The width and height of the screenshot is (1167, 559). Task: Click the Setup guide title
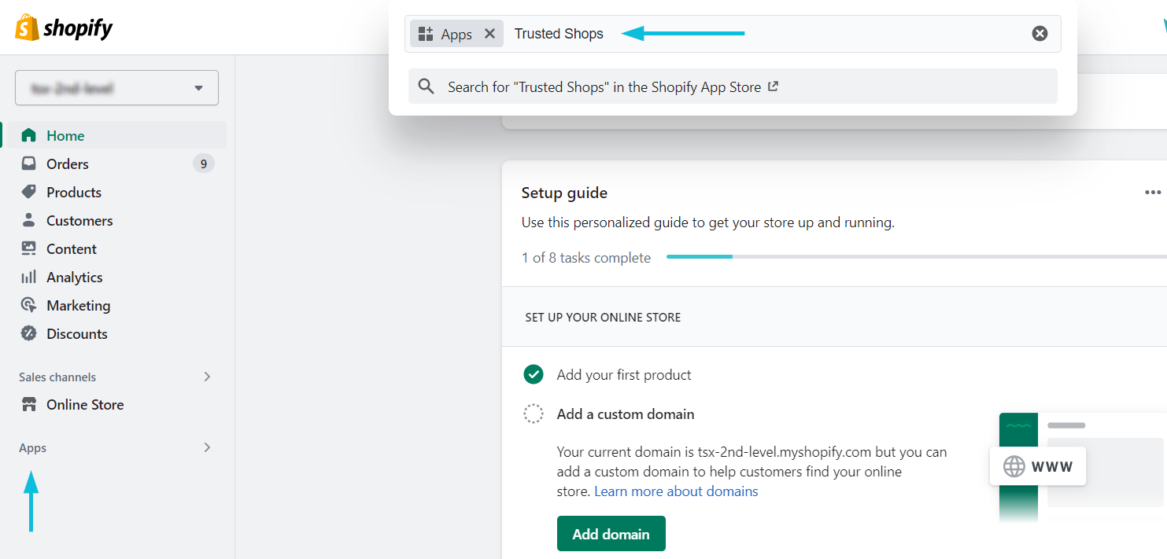(564, 193)
